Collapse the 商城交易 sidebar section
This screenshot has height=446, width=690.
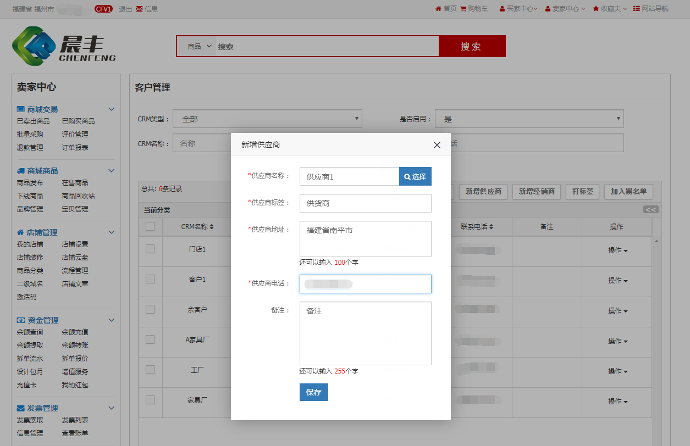[111, 109]
